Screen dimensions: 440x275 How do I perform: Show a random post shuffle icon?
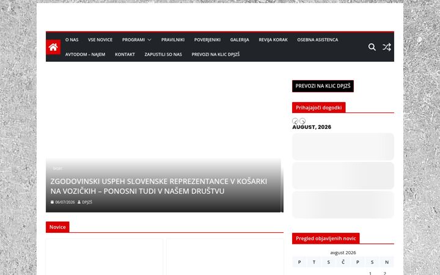coord(387,47)
